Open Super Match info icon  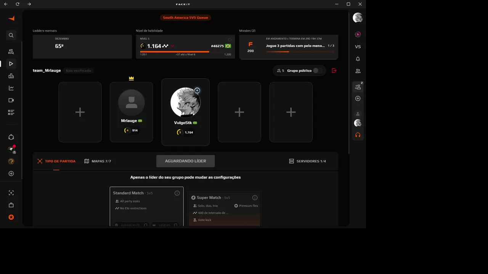[x=255, y=198]
